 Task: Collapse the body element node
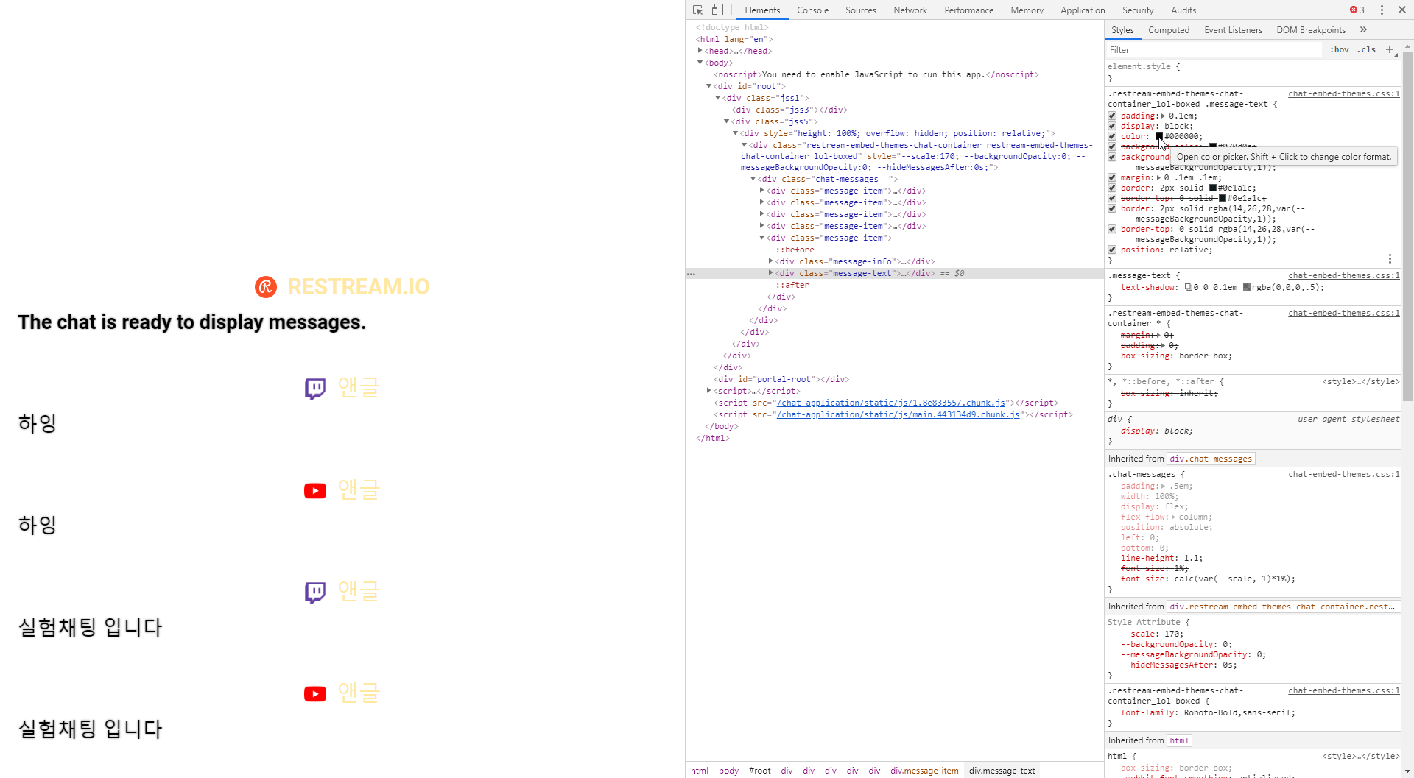(x=700, y=63)
